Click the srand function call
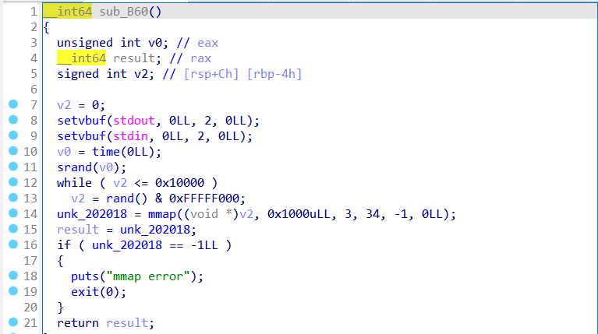The image size is (598, 334). tap(75, 167)
